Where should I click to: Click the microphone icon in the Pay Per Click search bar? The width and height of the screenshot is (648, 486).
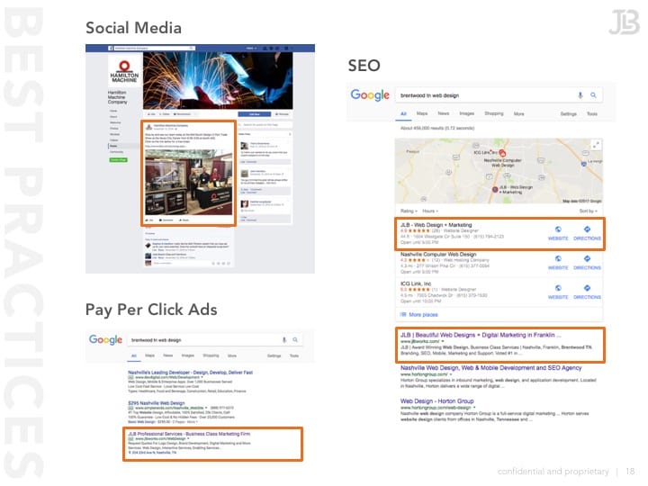283,339
